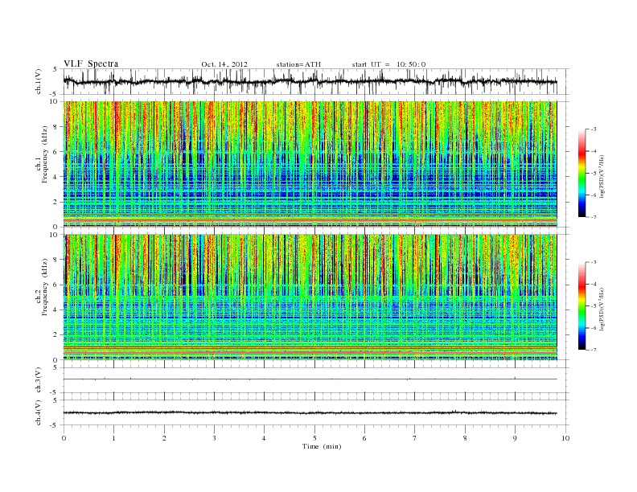
Task: Click the "-5" tick on ch.1 colorbar
Action: pos(594,174)
